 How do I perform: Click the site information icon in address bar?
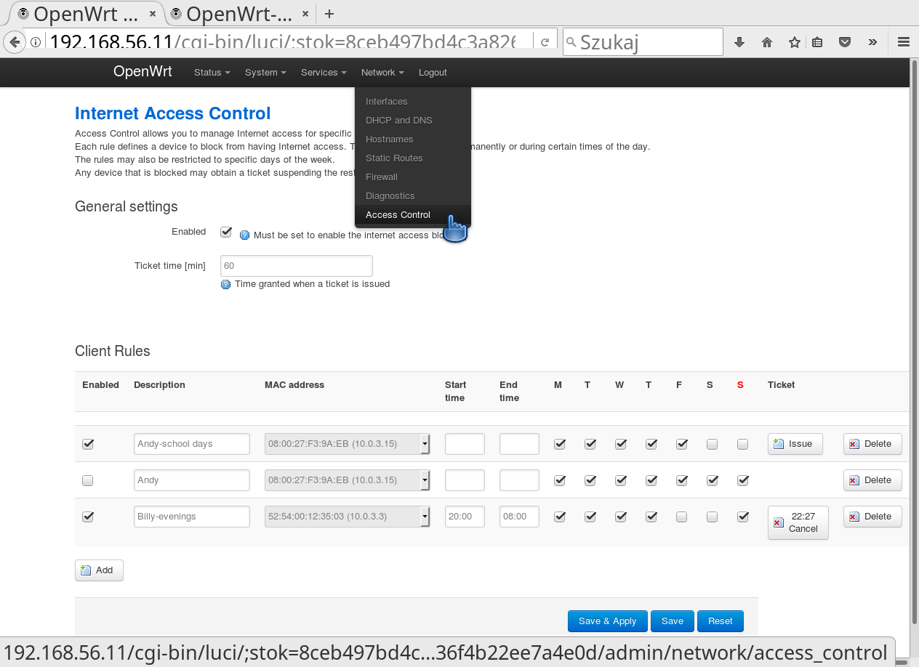point(35,42)
